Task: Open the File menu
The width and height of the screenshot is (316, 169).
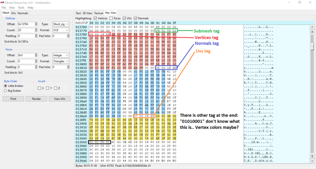Action: pos(4,7)
